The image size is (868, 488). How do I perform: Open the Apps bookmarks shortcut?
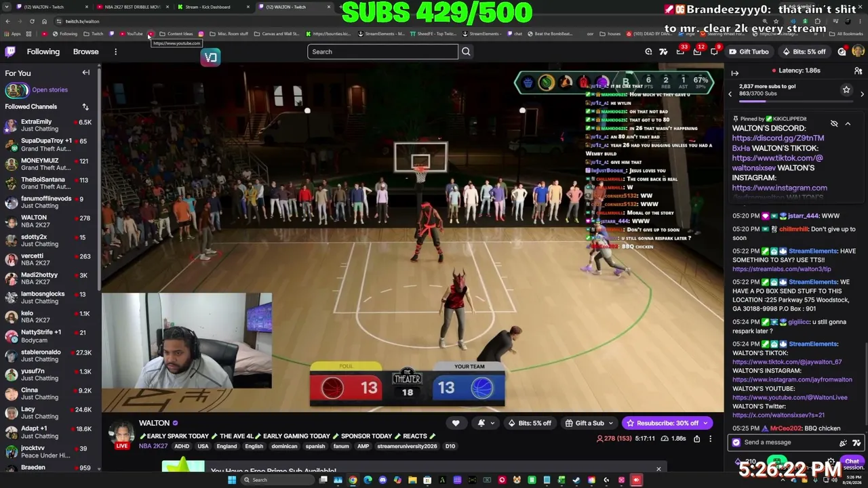[x=12, y=33]
